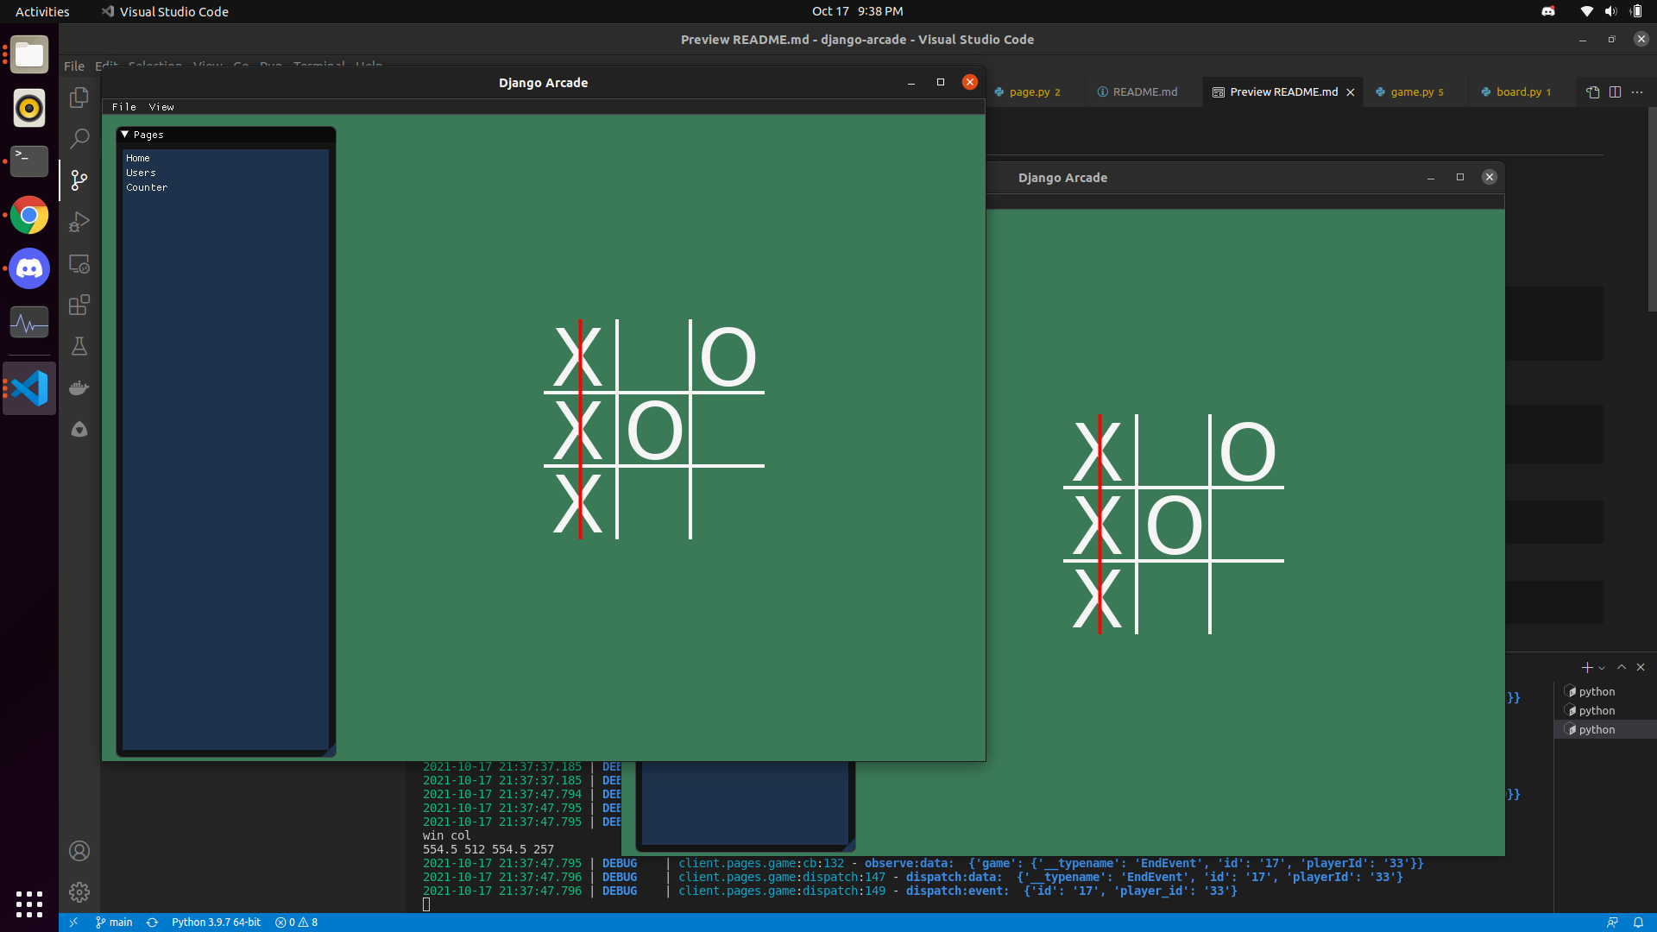Click the split editor right icon
1657x932 pixels.
(x=1615, y=91)
